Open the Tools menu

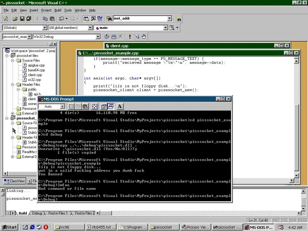pyautogui.click(x=68, y=10)
